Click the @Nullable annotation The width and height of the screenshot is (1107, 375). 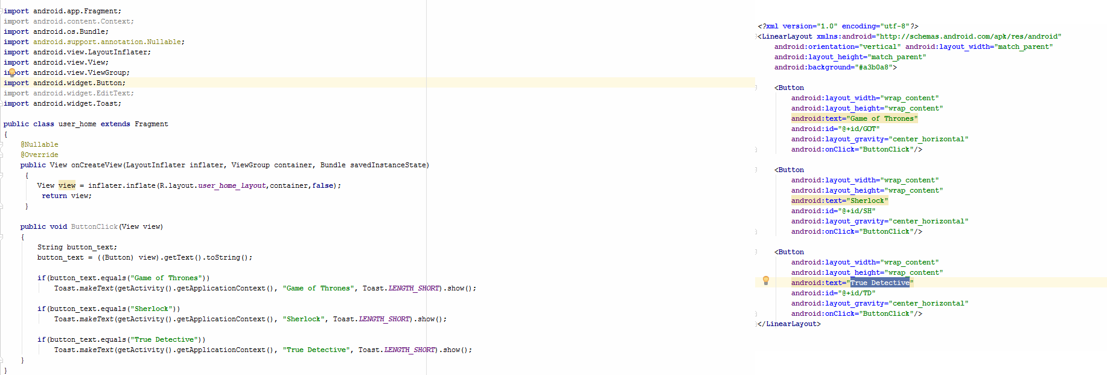pos(39,144)
